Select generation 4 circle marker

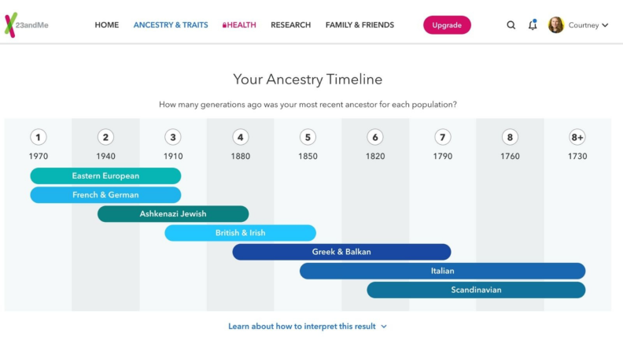coord(241,137)
